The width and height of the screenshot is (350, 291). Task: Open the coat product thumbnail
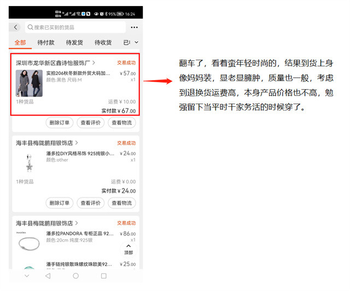[29, 83]
